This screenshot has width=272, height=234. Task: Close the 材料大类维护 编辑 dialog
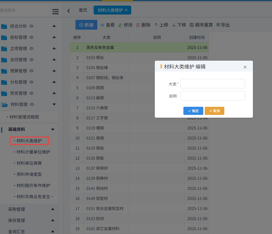point(245,67)
